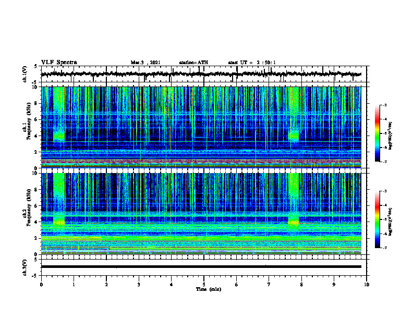Click the "ch.3(V)" waveform axis label
The height and width of the screenshot is (319, 413).
pyautogui.click(x=25, y=267)
